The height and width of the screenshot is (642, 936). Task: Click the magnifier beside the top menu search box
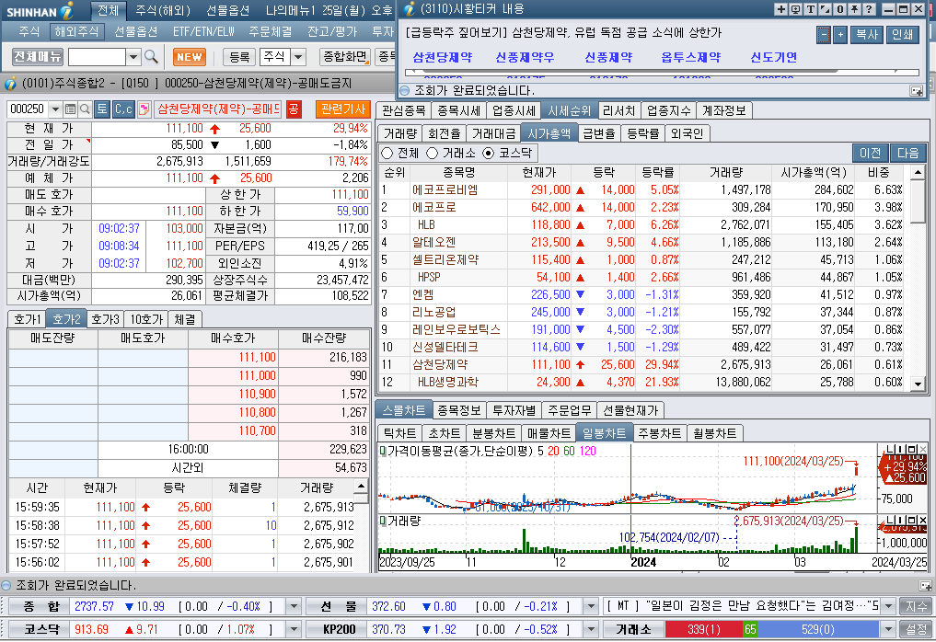(x=151, y=57)
